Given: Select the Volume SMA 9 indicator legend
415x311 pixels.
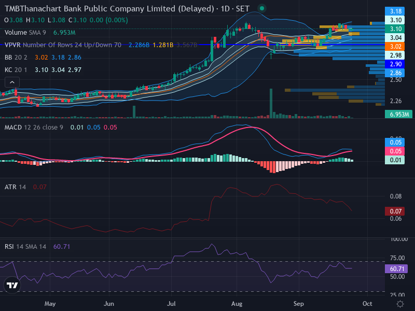Looking at the screenshot, I should (40, 33).
